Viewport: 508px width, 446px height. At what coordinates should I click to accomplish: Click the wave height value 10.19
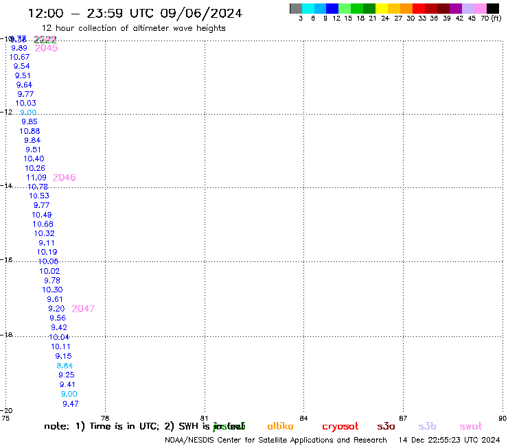(47, 252)
